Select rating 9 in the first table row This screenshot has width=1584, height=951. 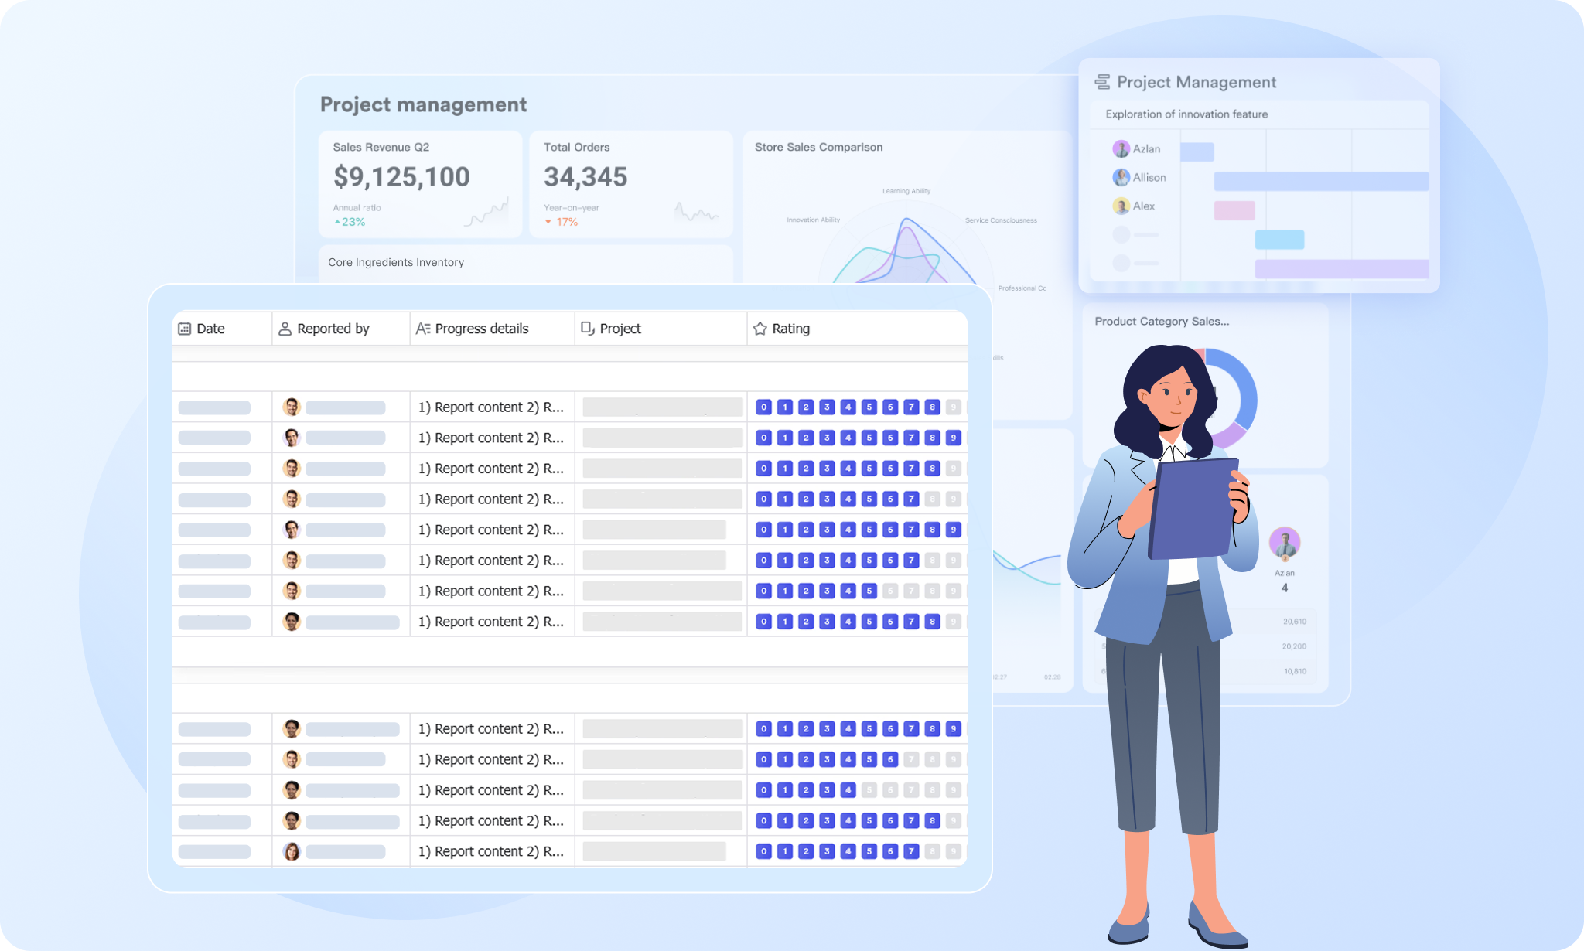click(953, 407)
